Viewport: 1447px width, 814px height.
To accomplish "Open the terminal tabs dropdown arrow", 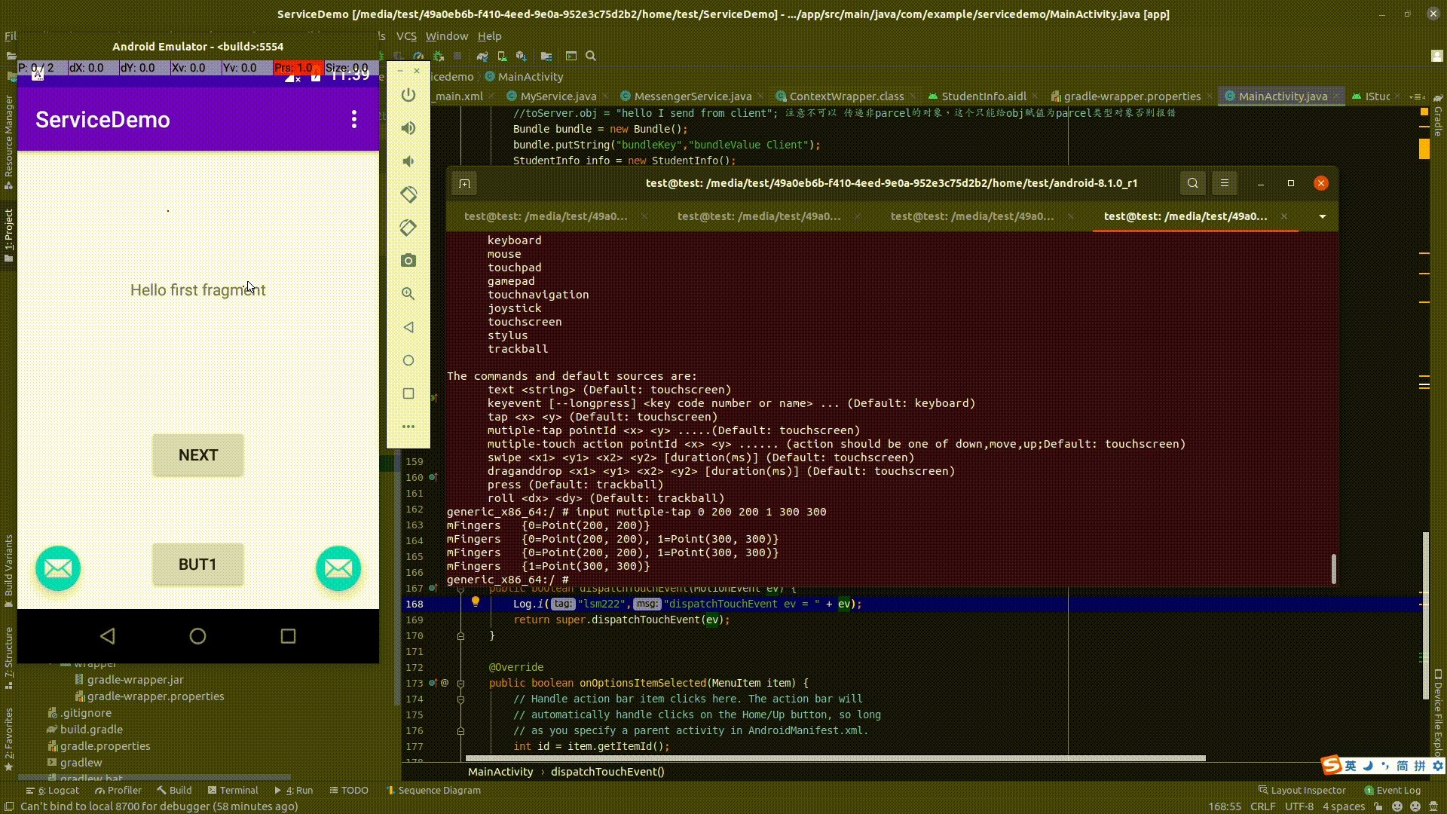I will pos(1322,216).
